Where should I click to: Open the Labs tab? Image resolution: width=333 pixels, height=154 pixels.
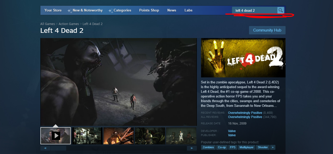coord(188,10)
